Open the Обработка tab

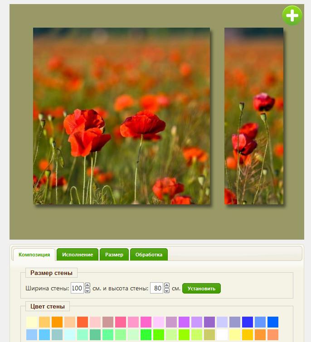[x=149, y=255]
